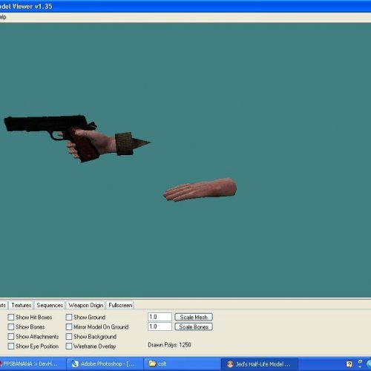This screenshot has width=371, height=371.
Task: Click the Scale Mesh button
Action: [194, 317]
